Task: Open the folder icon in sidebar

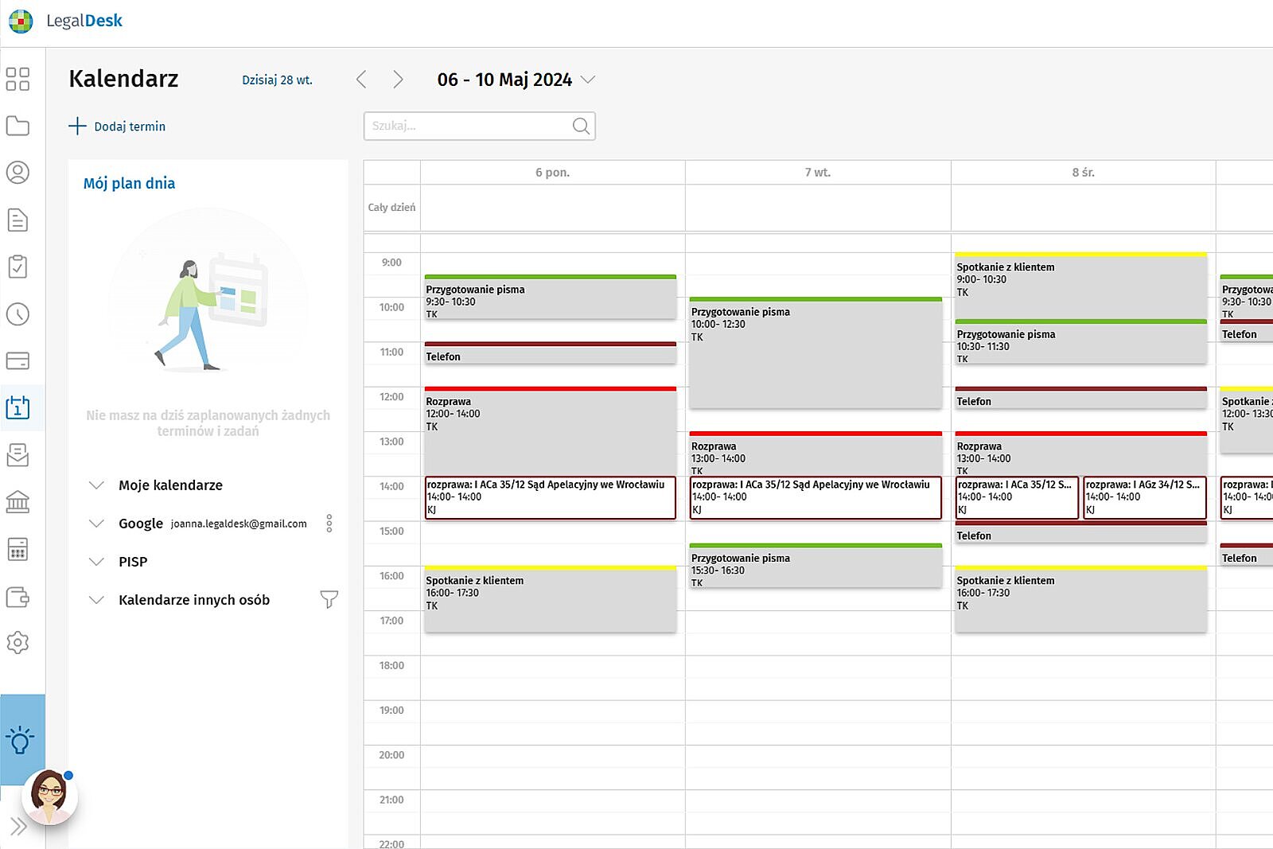Action: (18, 126)
